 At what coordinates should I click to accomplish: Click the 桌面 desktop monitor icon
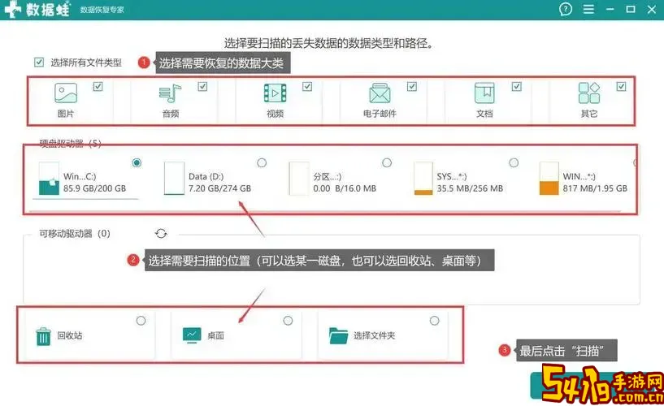coord(192,335)
